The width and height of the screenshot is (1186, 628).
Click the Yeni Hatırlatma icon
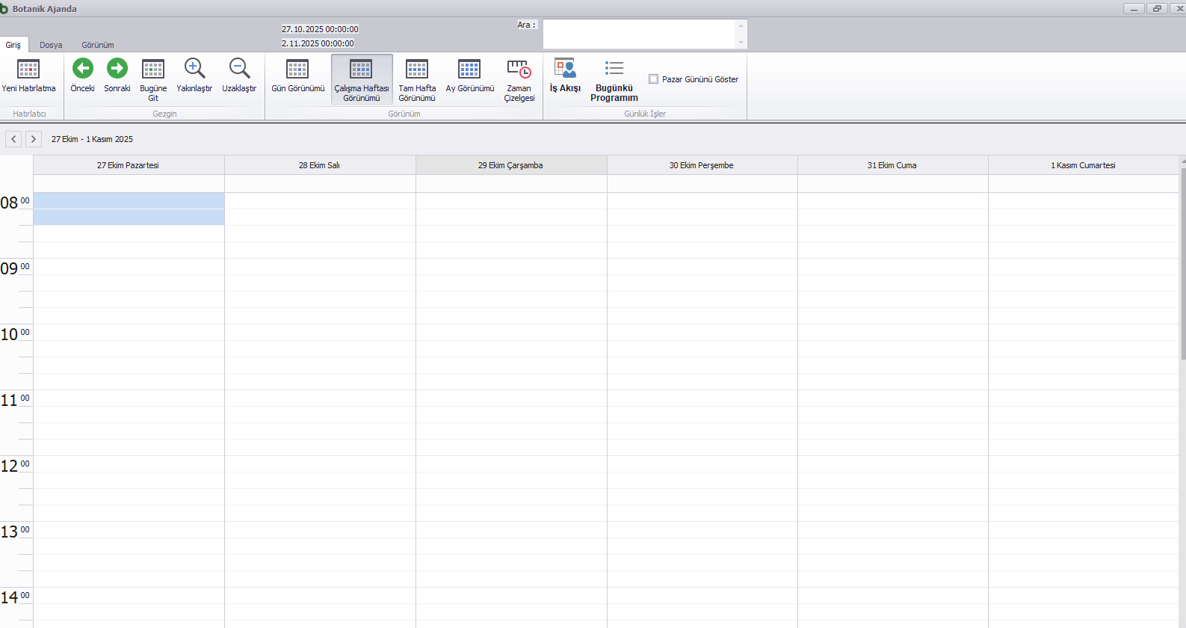click(28, 70)
